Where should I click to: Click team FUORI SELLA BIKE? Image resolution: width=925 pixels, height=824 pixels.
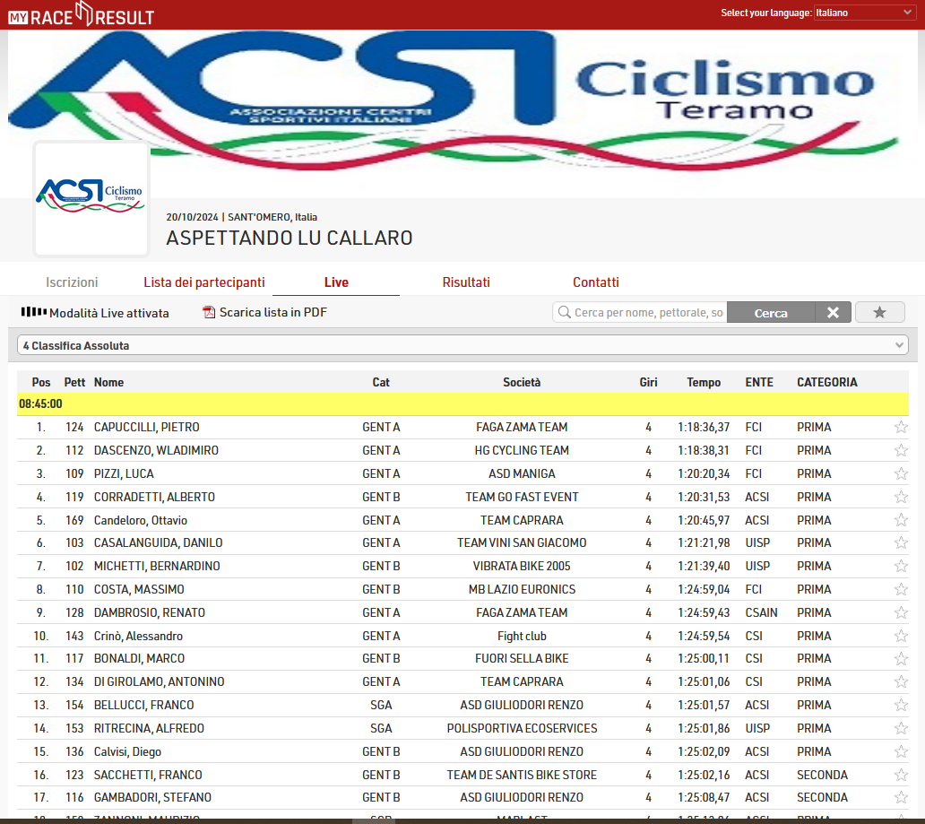point(522,658)
